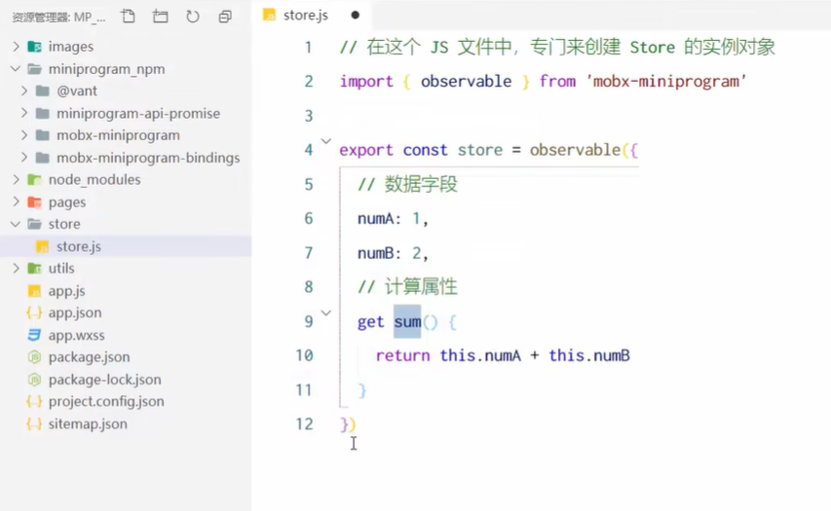Click line number 1 in the gutter
This screenshot has width=831, height=511.
309,48
